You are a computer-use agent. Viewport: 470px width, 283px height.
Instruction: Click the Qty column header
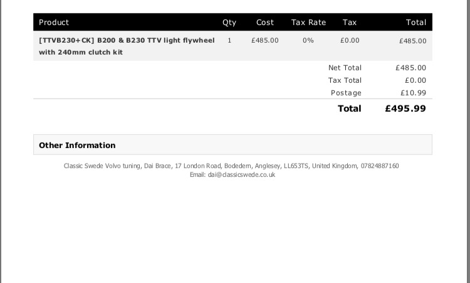click(x=229, y=22)
